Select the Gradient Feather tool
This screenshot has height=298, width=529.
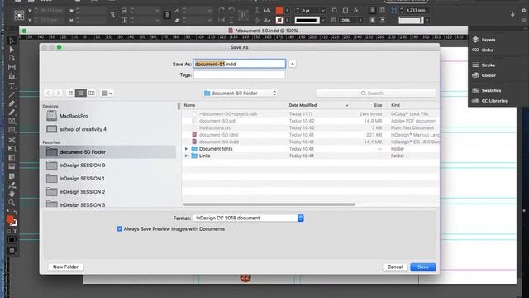click(x=12, y=166)
